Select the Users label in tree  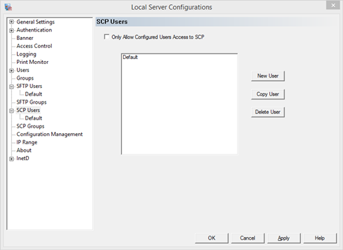point(23,70)
